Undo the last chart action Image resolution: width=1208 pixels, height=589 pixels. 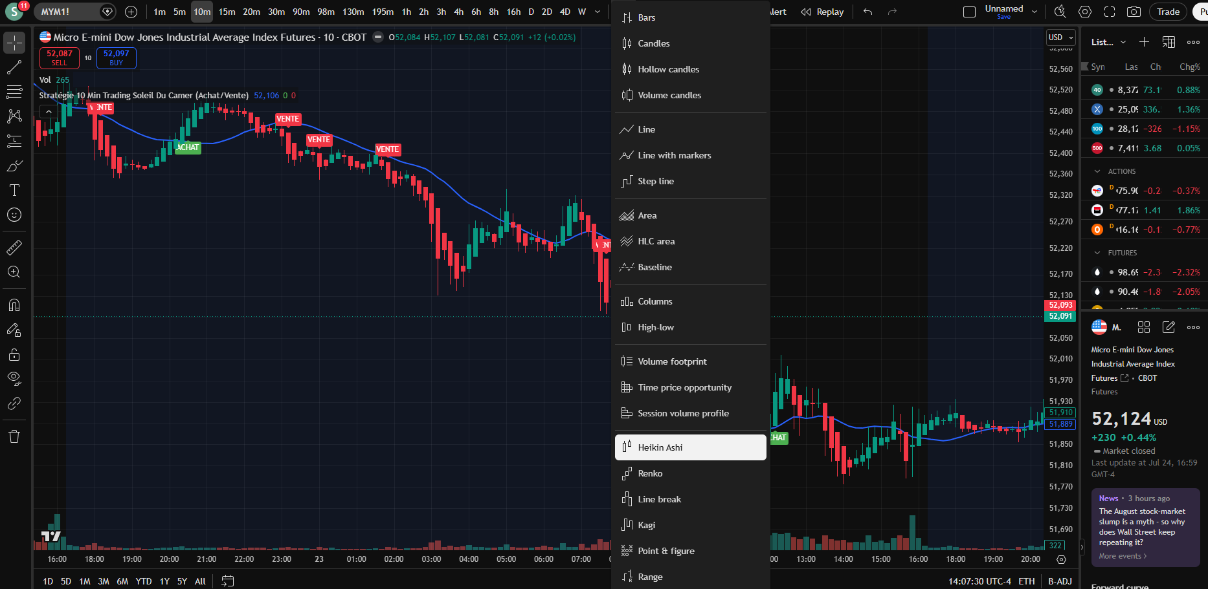point(868,12)
